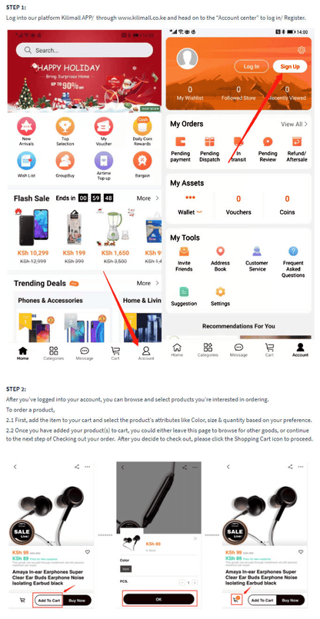Open Account tab in home bottom bar

click(x=146, y=353)
